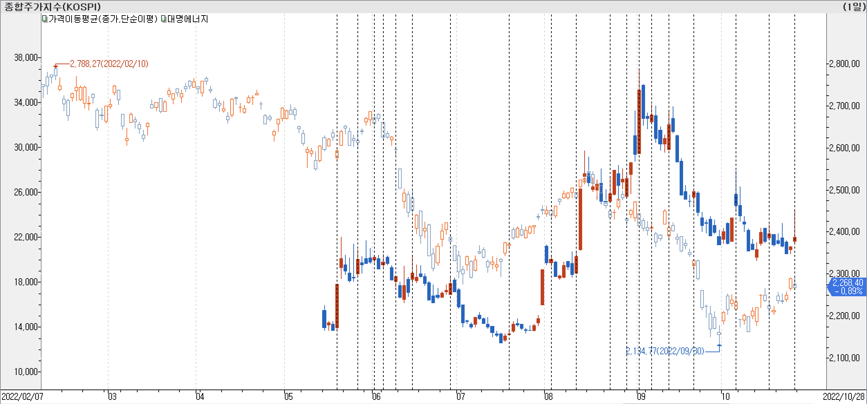Click the 2,134.77 low price annotation
Viewport: 867px width, 404px height.
[665, 351]
